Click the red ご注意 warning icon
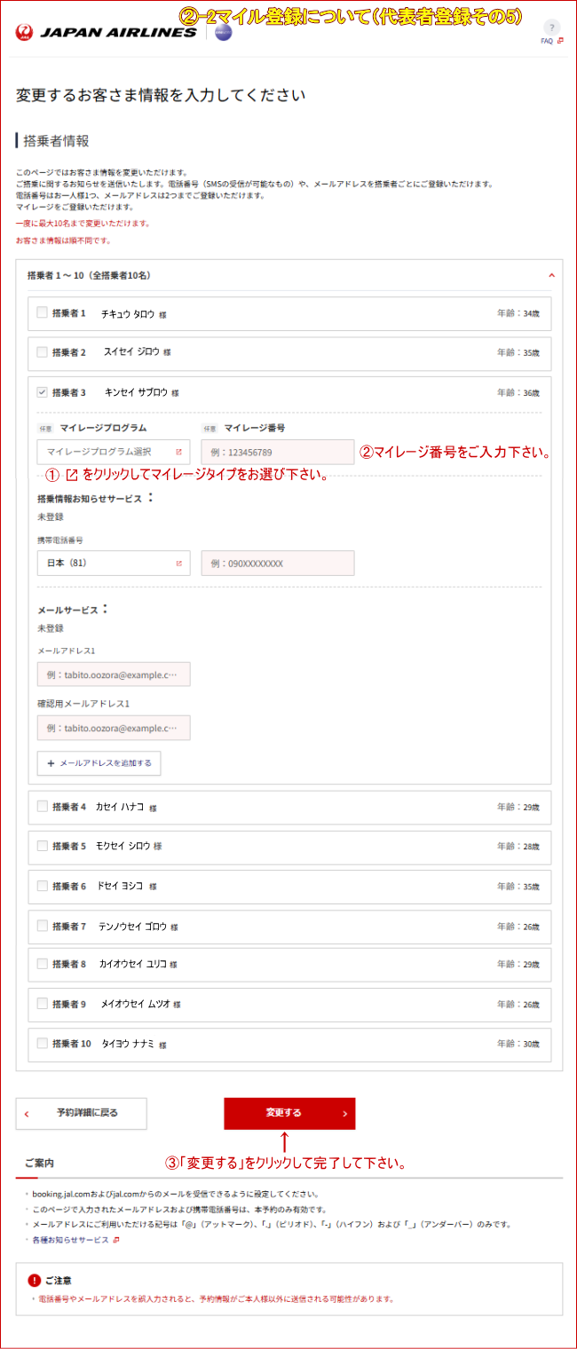 [35, 1281]
